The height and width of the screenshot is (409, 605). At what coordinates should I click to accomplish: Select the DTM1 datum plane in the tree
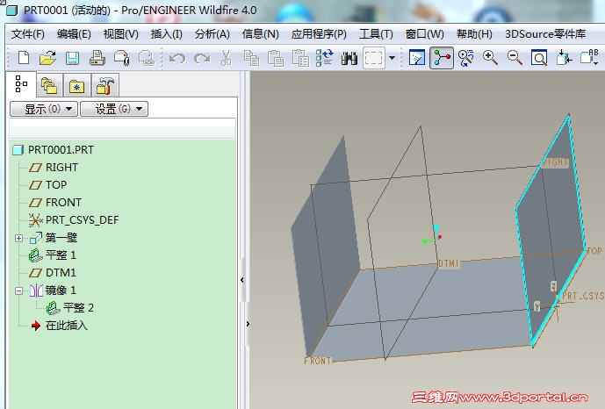click(x=53, y=273)
